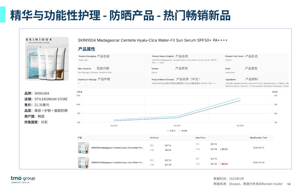This screenshot has height=192, width=307.
Task: Select the $21.35 new price value
Action: click(x=214, y=164)
